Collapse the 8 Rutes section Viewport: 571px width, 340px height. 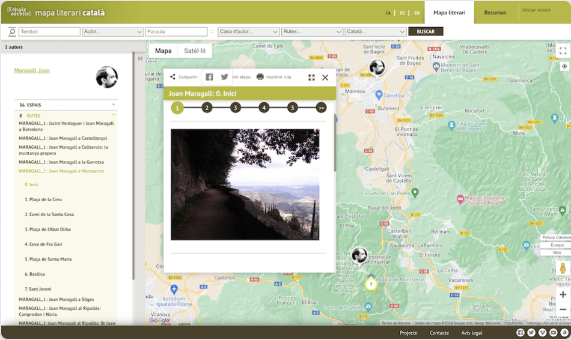click(114, 115)
